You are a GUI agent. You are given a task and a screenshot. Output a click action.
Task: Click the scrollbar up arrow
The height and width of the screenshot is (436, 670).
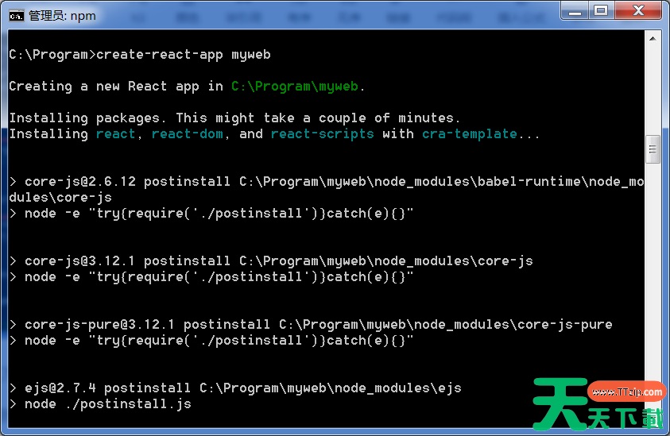[653, 39]
